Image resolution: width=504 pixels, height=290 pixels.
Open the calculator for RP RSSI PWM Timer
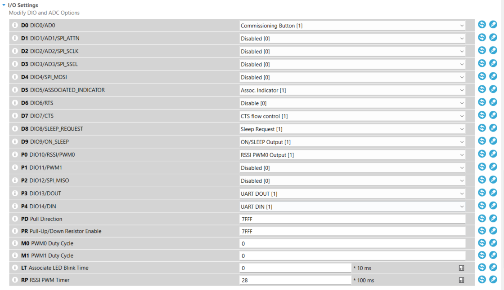(461, 280)
